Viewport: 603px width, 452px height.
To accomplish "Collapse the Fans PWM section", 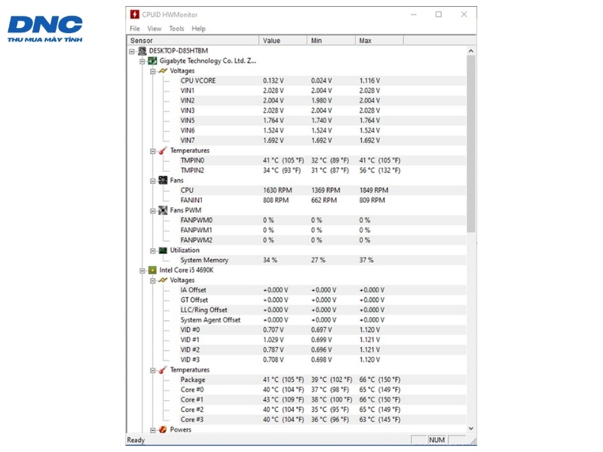I will (153, 211).
